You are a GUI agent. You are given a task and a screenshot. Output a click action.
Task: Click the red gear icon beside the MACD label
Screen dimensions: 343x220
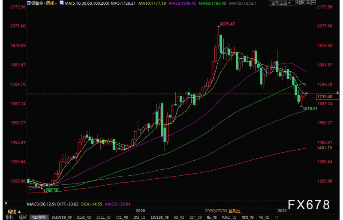(6, 204)
